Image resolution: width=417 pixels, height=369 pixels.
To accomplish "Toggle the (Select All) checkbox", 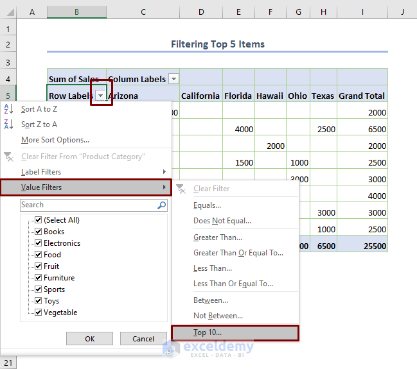I will [39, 220].
